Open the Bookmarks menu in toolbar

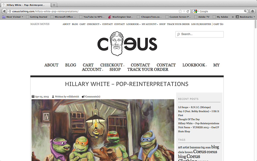click(245, 17)
